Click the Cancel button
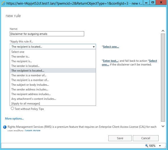 pos(146,138)
